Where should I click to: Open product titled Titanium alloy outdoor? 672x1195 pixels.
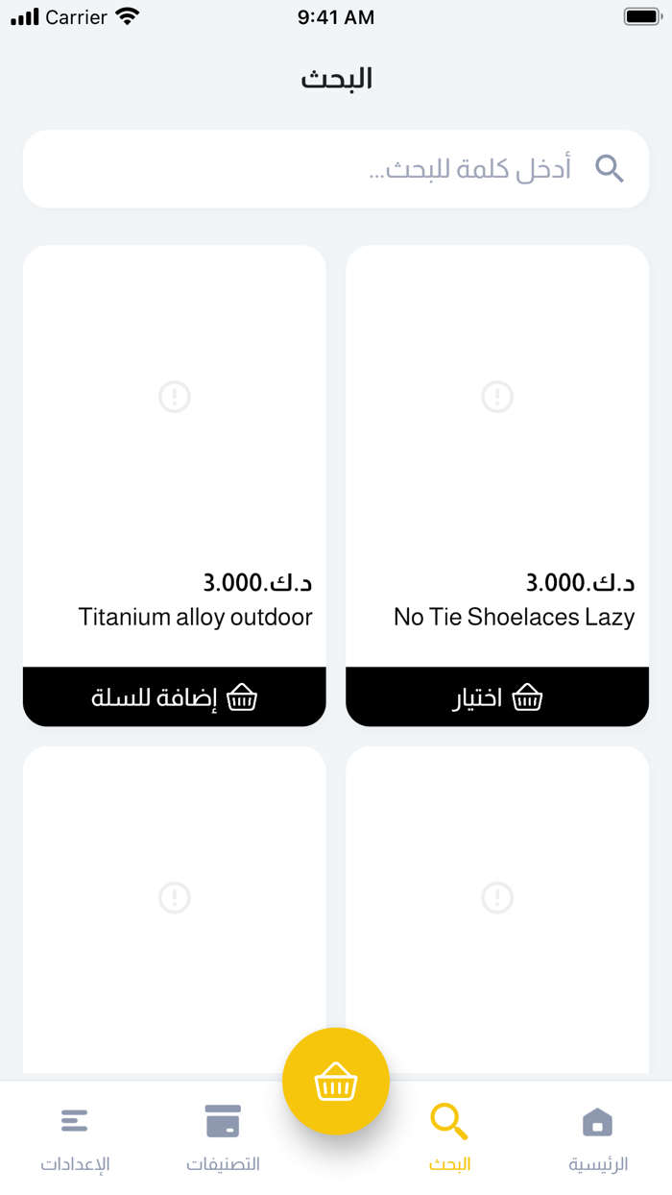point(196,618)
